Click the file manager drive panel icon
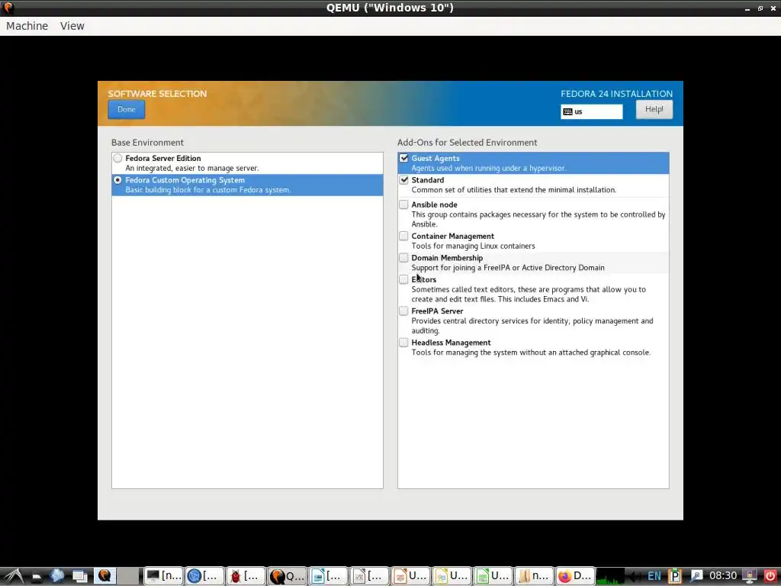 37,577
